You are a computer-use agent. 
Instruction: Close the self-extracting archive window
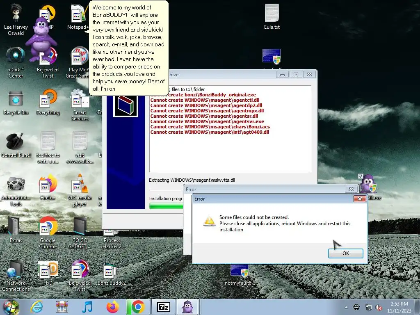coord(309,75)
